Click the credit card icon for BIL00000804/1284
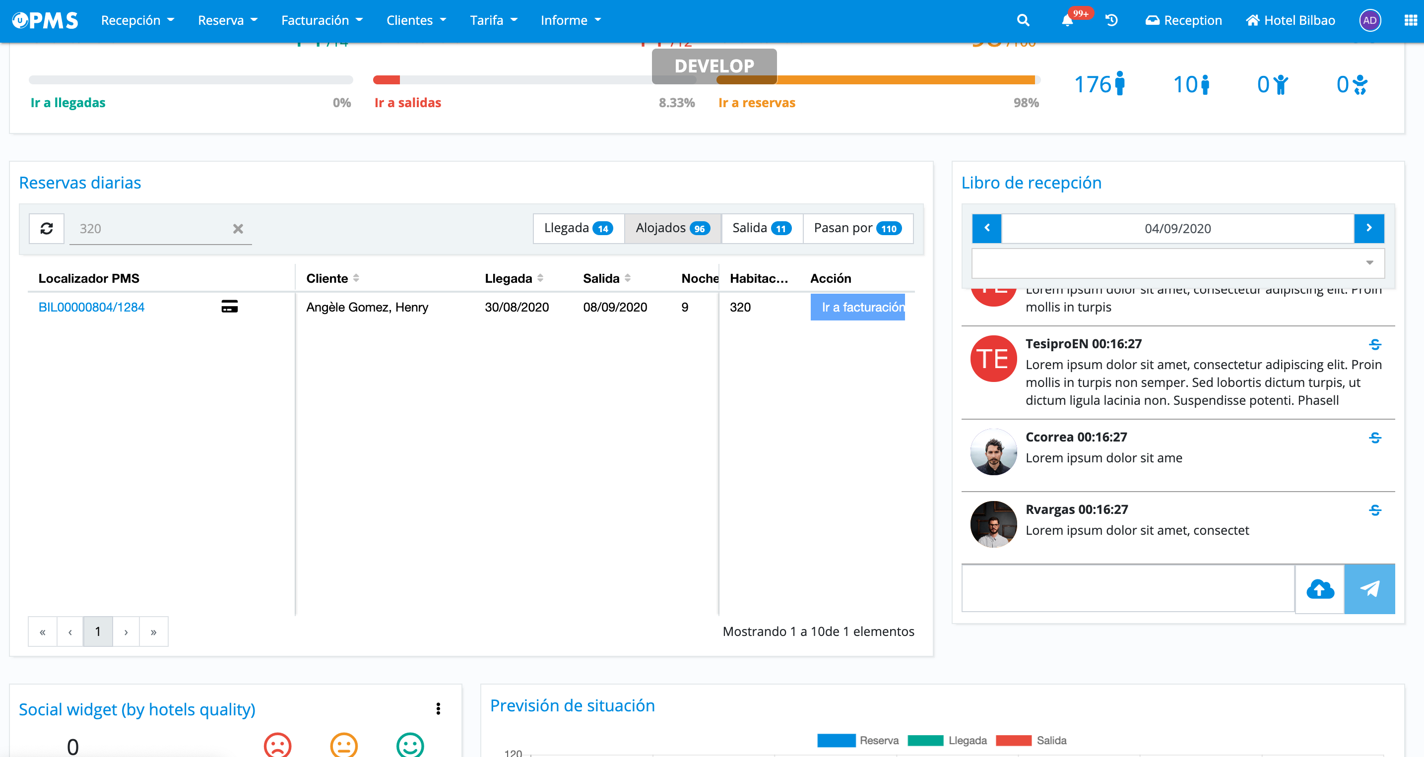Viewport: 1424px width, 757px height. [x=229, y=306]
